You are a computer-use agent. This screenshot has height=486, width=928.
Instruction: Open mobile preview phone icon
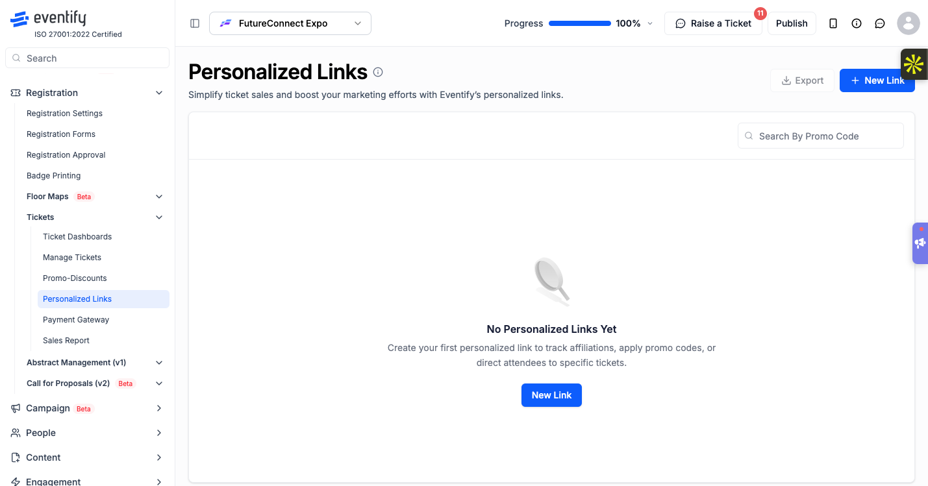[x=833, y=23]
